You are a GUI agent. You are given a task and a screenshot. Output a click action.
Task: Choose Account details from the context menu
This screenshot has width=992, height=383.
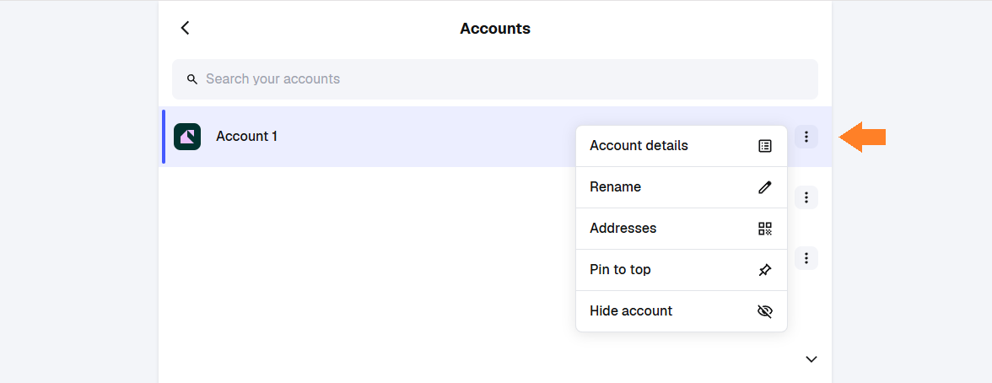click(639, 146)
